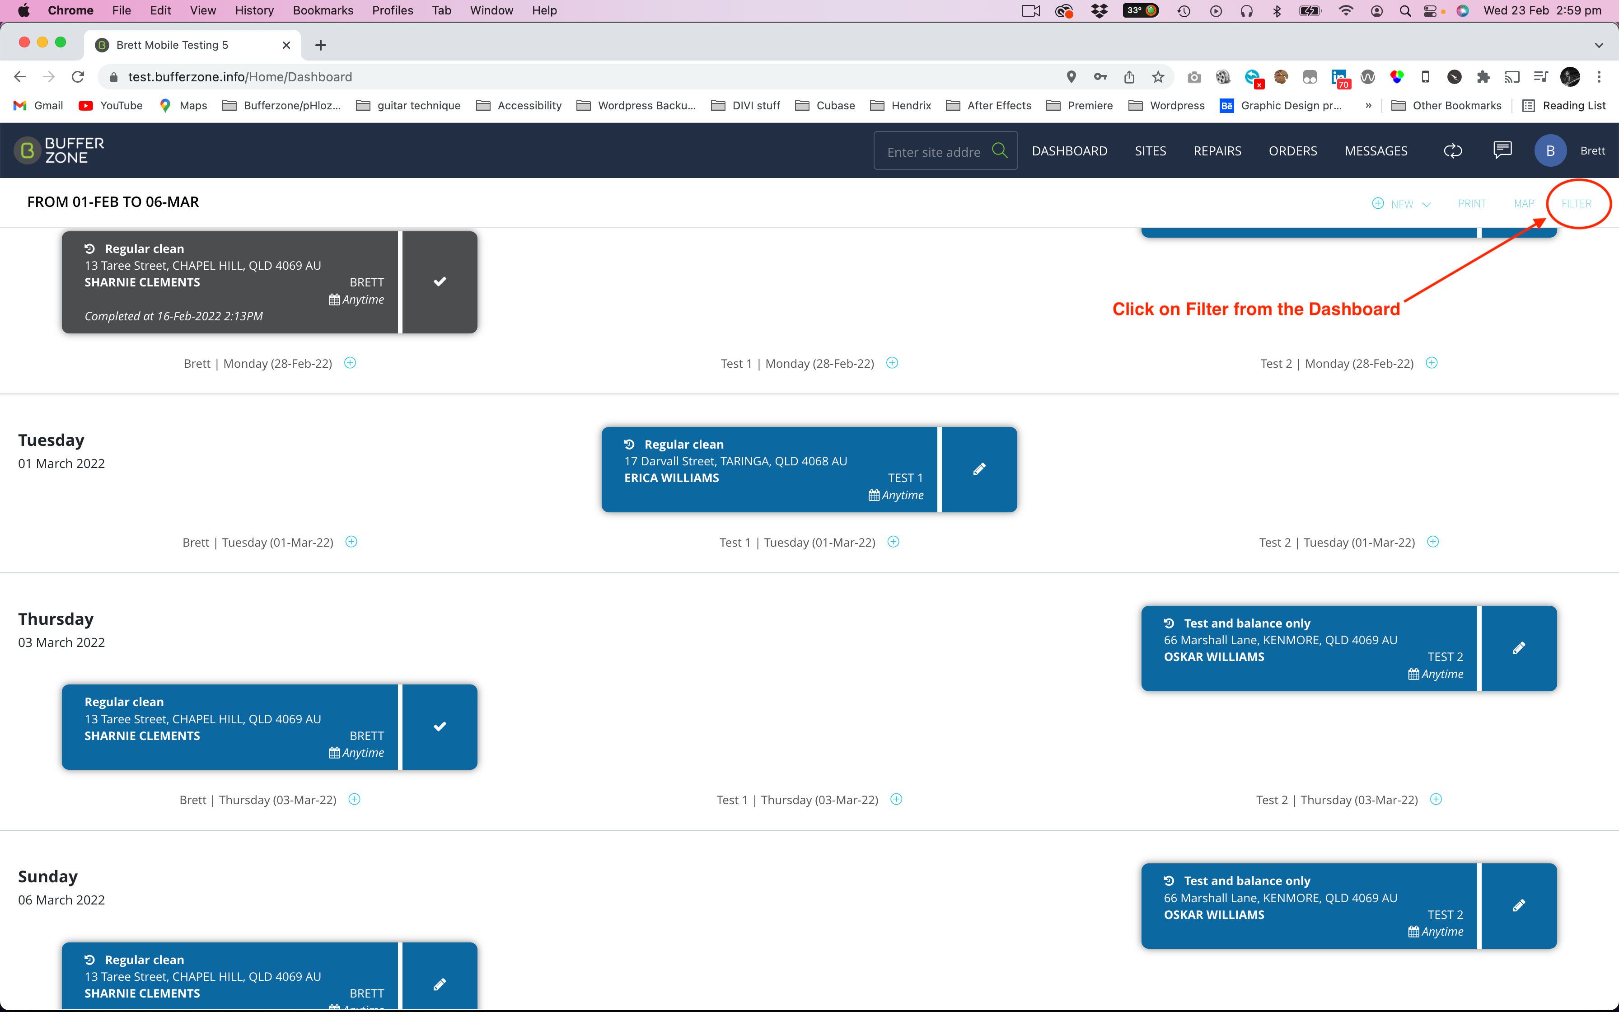Click the site address search magnifier icon

tap(1000, 150)
